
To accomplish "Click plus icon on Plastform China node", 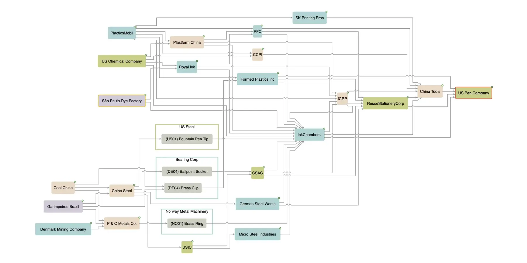I will (x=204, y=37).
